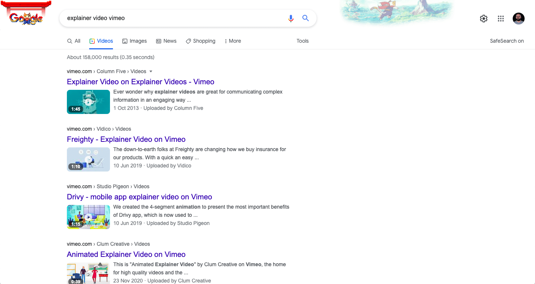Image resolution: width=535 pixels, height=284 pixels.
Task: Switch to the All results tab
Action: [74, 41]
